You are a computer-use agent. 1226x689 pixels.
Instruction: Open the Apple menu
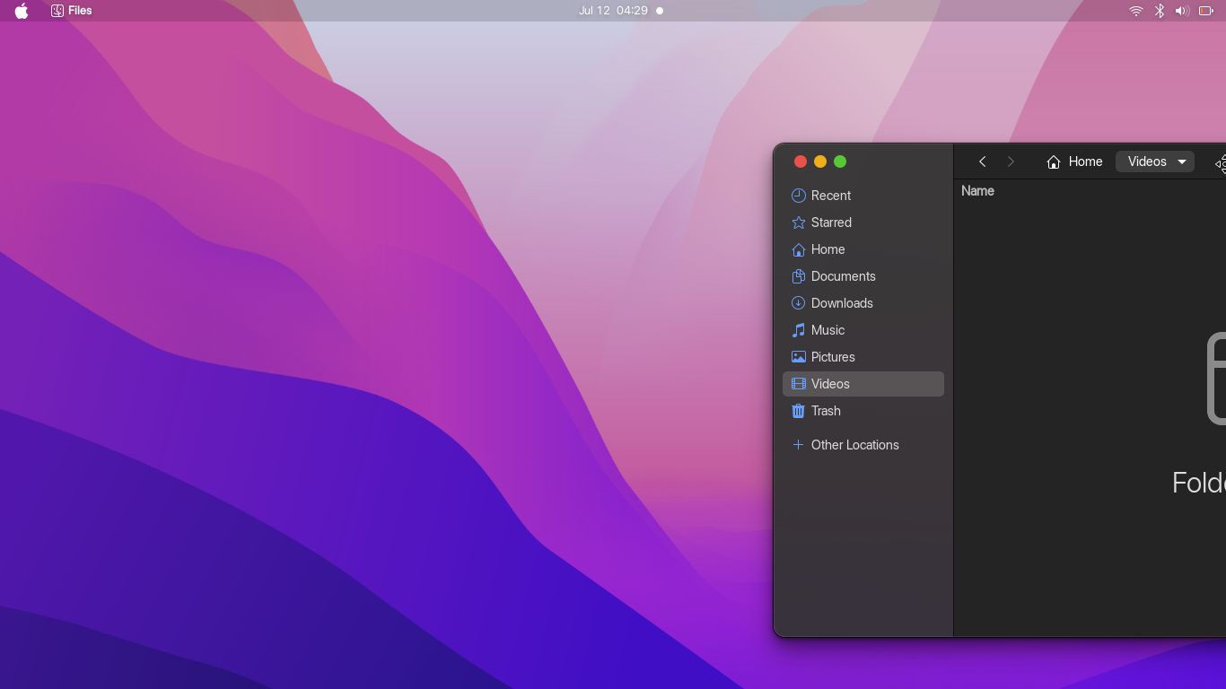tap(20, 10)
